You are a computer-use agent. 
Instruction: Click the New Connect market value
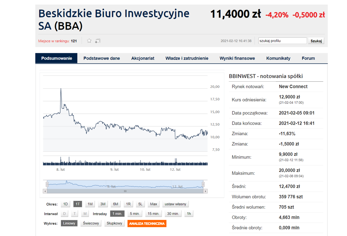point(293,86)
